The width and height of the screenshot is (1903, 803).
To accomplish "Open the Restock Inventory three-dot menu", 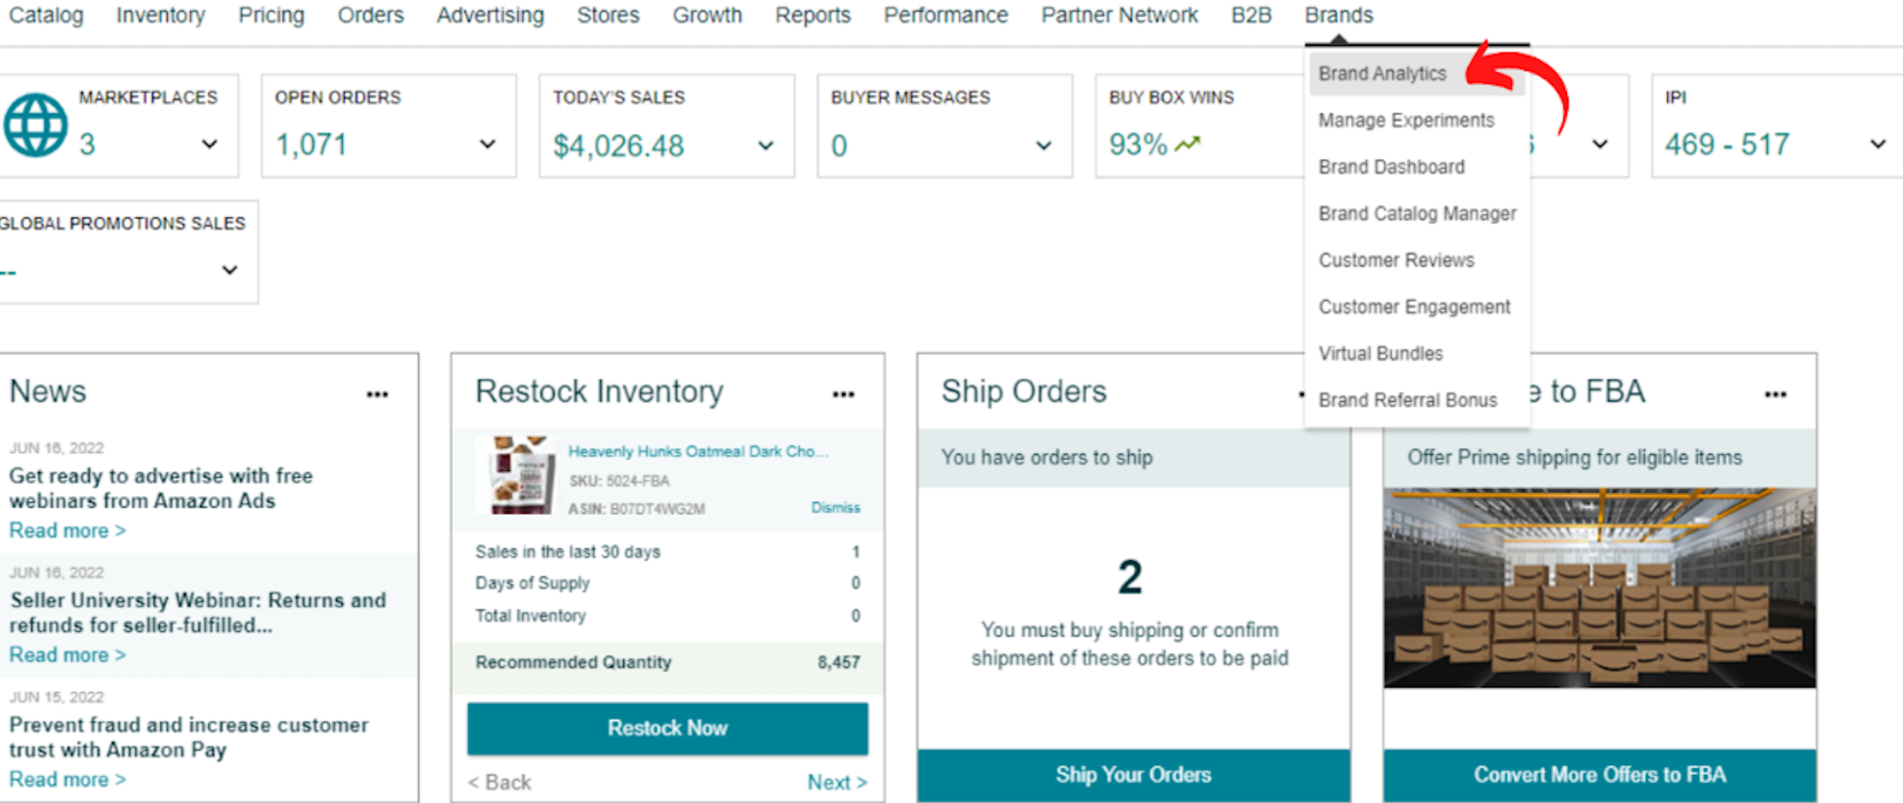I will [x=843, y=394].
